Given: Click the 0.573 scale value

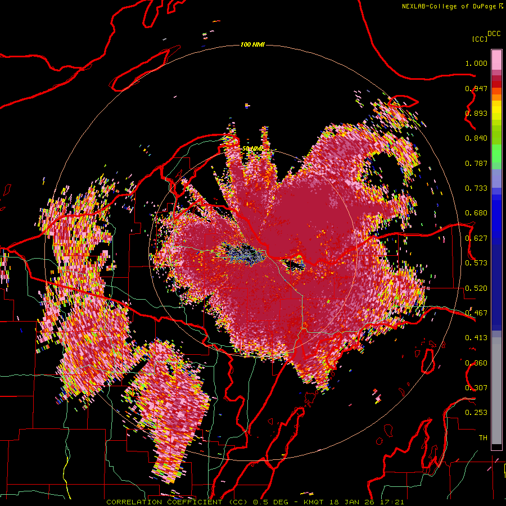Looking at the screenshot, I should click(x=476, y=263).
